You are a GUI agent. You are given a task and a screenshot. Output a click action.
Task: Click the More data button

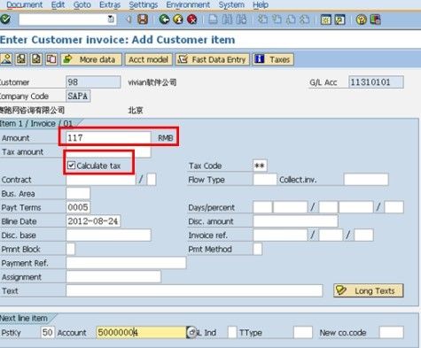coord(91,59)
